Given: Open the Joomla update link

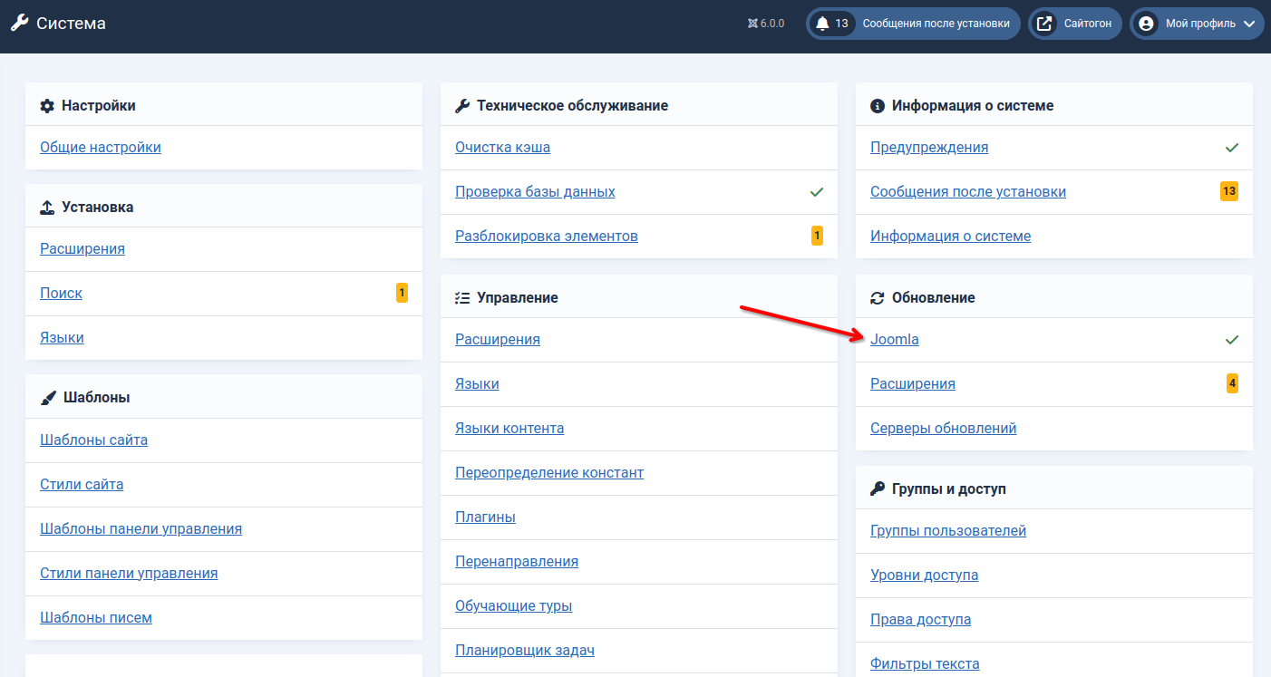Looking at the screenshot, I should (x=894, y=340).
